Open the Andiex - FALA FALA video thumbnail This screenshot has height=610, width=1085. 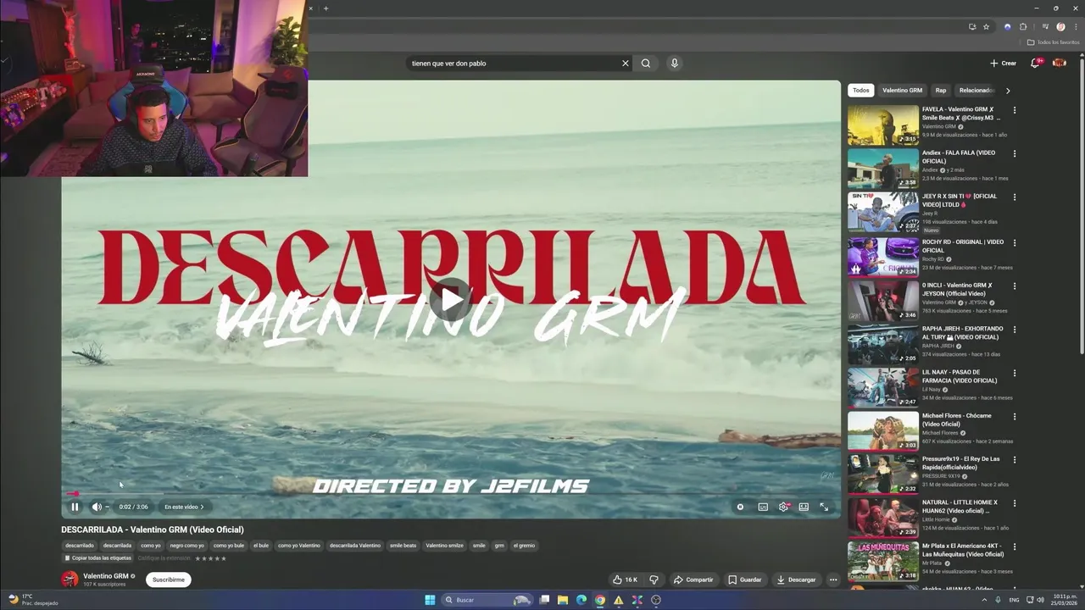(x=883, y=169)
